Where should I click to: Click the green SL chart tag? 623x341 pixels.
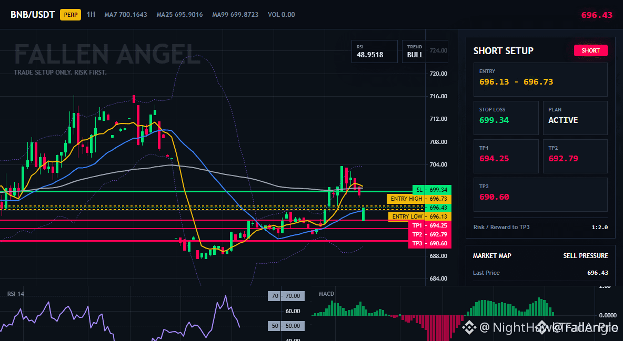pos(419,190)
